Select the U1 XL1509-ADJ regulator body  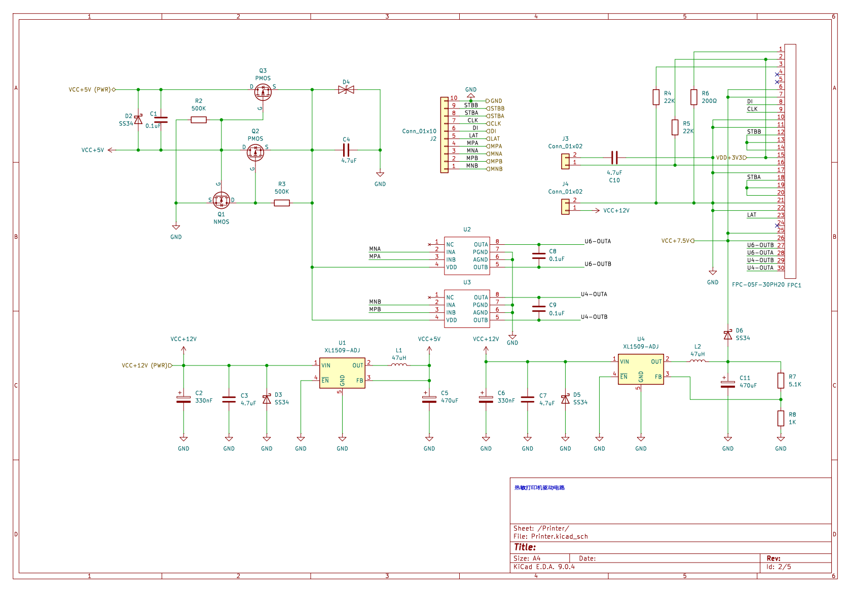click(x=342, y=373)
